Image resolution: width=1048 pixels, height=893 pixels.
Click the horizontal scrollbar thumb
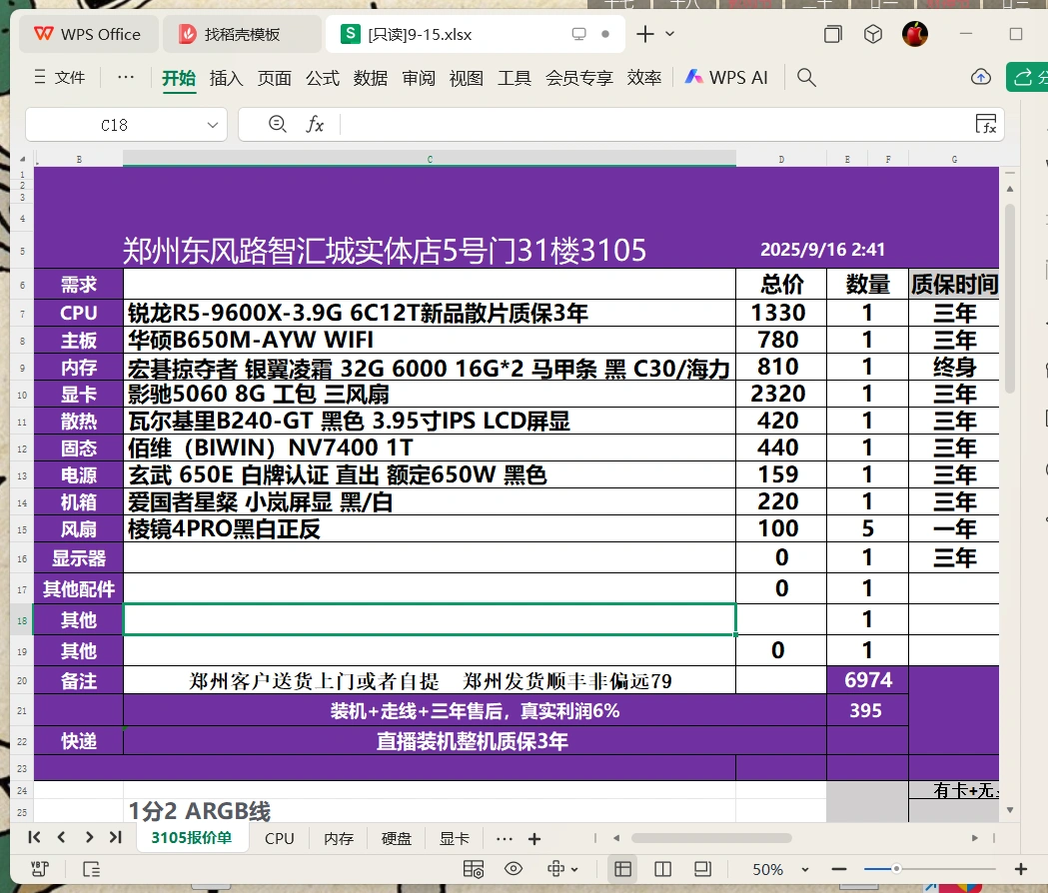711,837
